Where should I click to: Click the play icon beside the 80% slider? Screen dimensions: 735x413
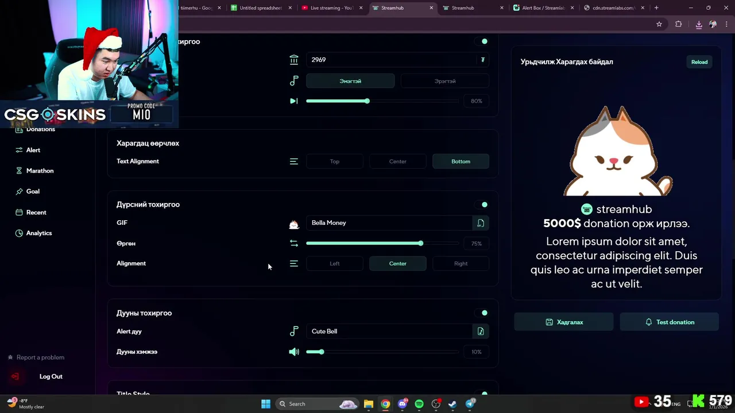coord(293,101)
